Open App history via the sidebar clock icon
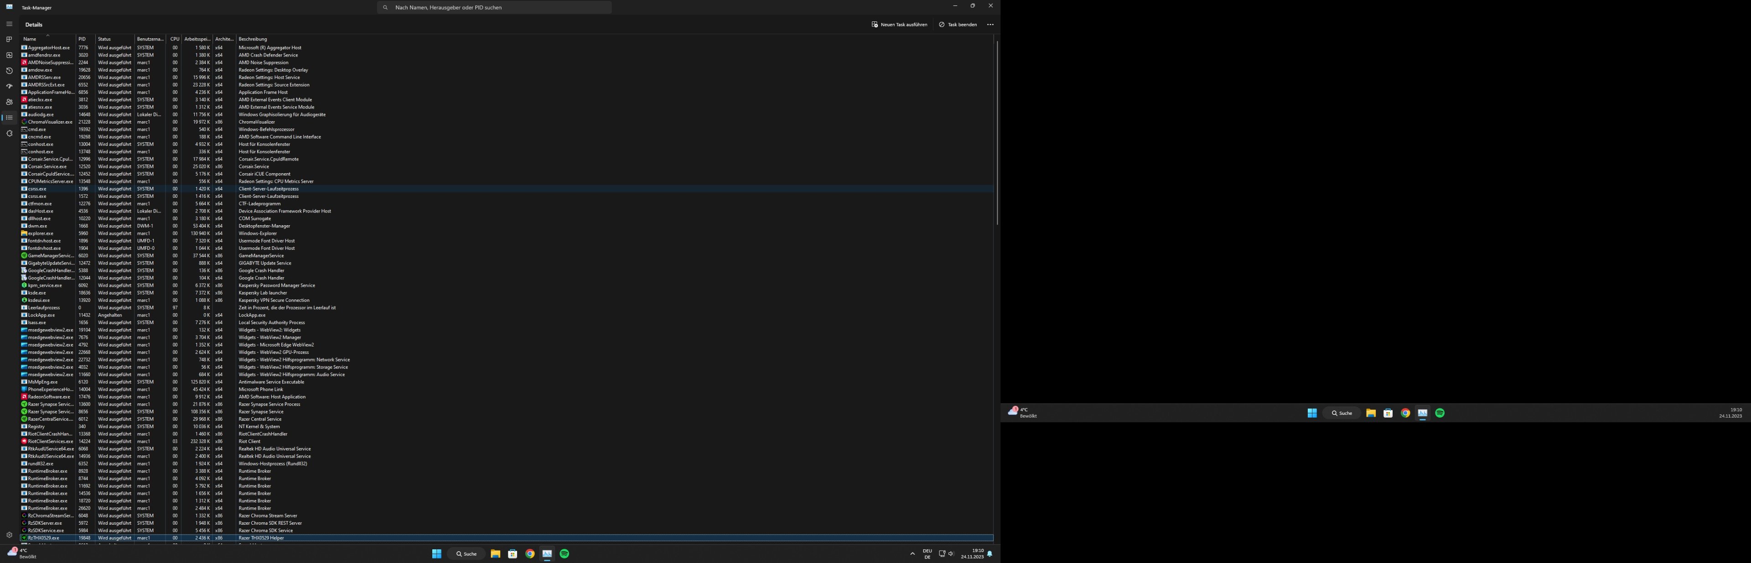Viewport: 1751px width, 563px height. [x=9, y=71]
